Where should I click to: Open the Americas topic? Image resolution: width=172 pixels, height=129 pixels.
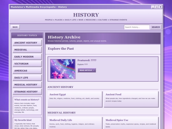pyautogui.click(x=27, y=71)
